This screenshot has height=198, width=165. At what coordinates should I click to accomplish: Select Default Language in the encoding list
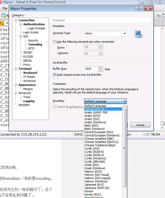point(103,106)
